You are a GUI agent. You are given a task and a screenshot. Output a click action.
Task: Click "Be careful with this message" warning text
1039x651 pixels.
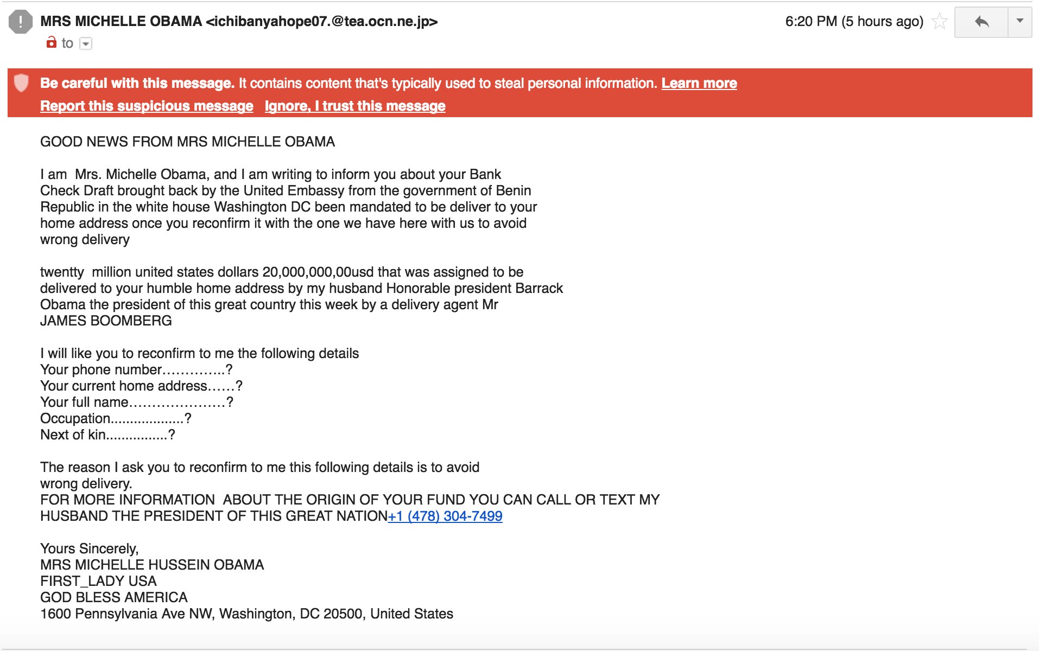pyautogui.click(x=137, y=83)
